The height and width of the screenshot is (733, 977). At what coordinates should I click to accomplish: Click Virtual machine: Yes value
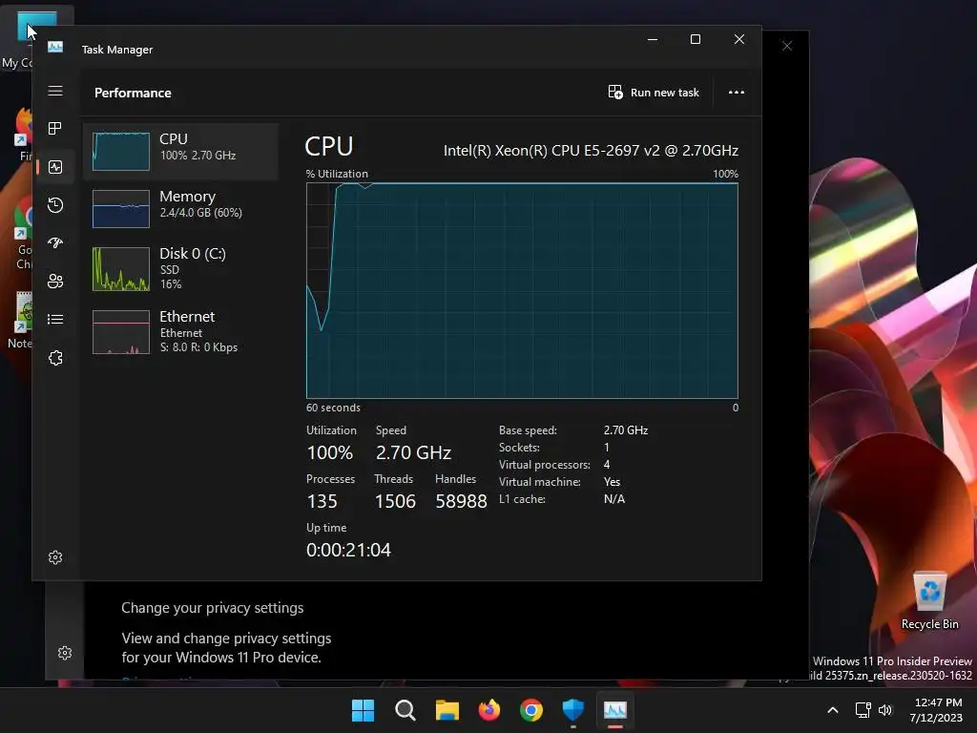pos(612,482)
